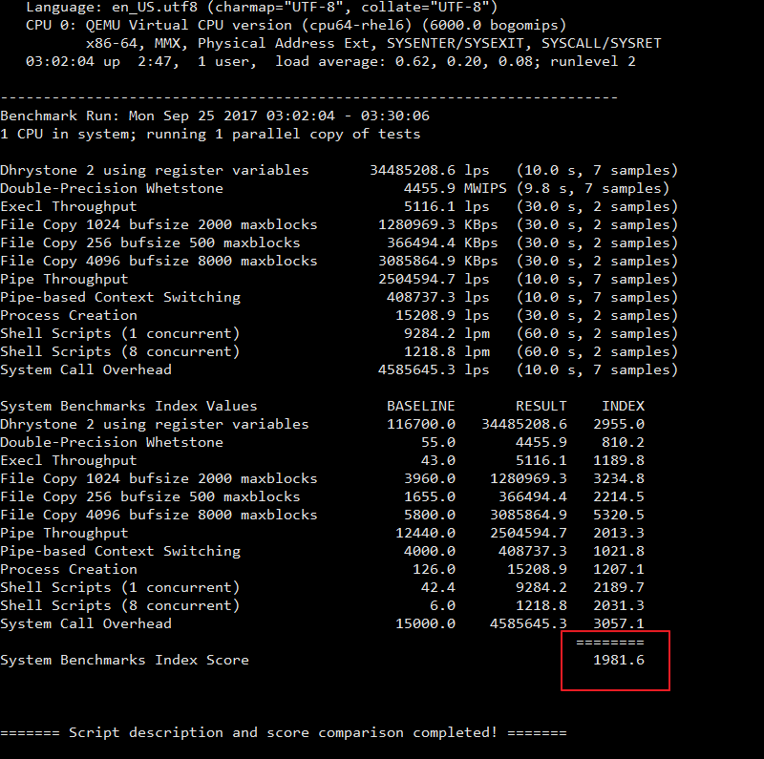Click the Whetstone value 4455.9 MWIPS
The width and height of the screenshot is (764, 759).
pyautogui.click(x=456, y=188)
